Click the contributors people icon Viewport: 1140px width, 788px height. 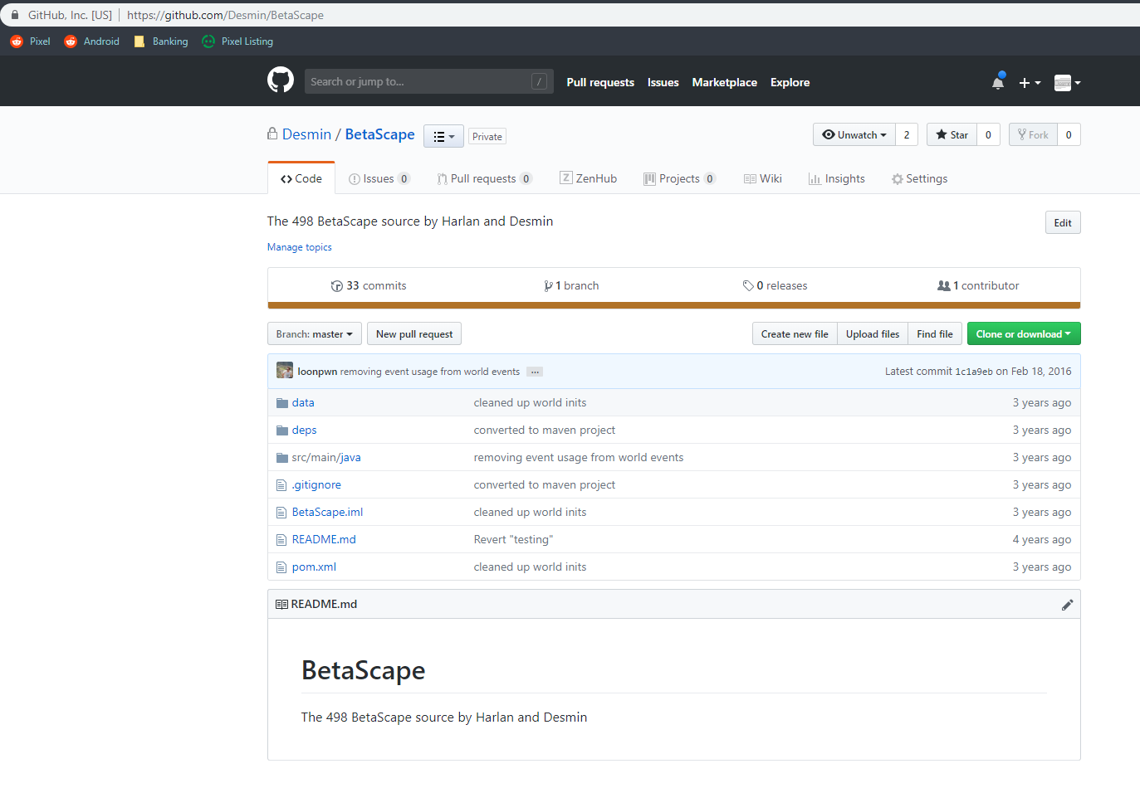tap(944, 286)
